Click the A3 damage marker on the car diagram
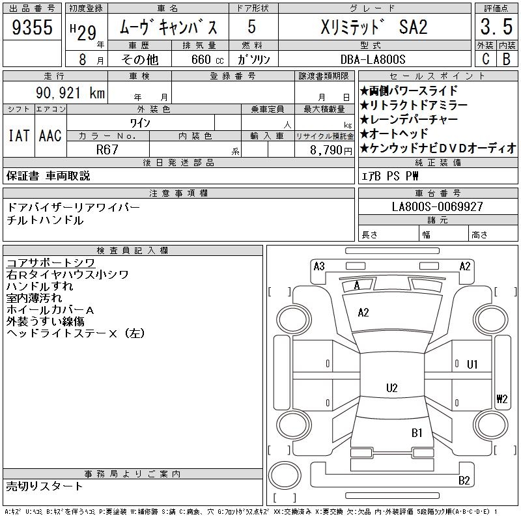Viewport: 521px width, 521px height. click(319, 266)
